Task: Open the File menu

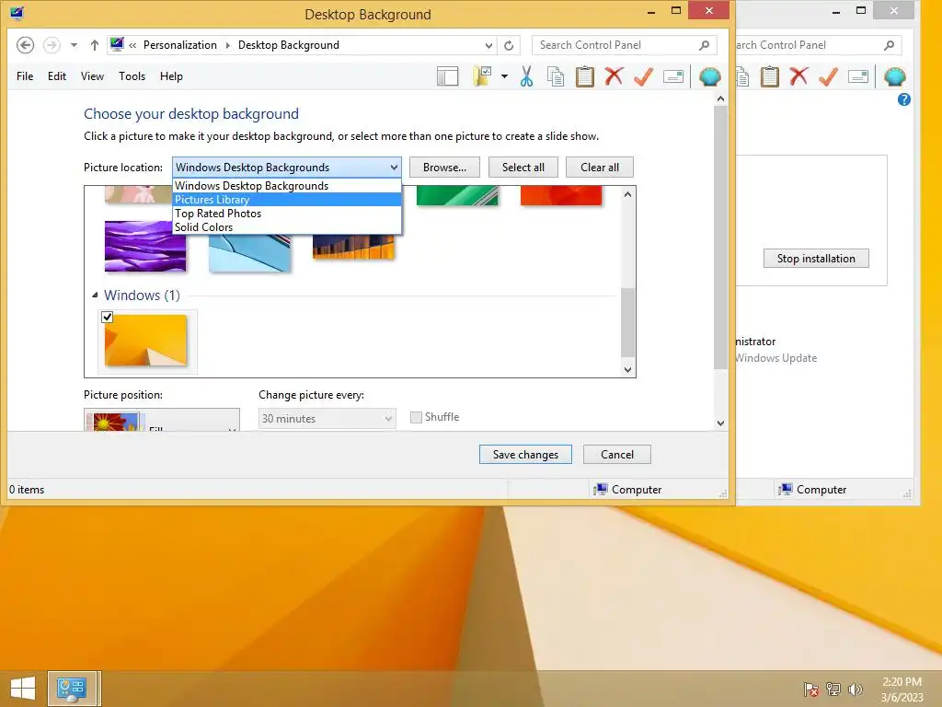Action: pos(25,76)
